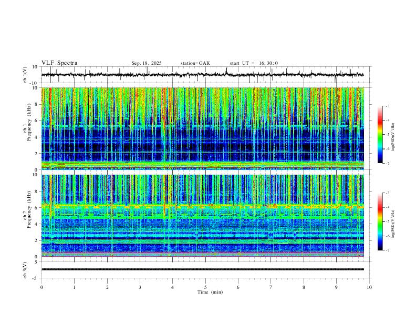This screenshot has height=322, width=416.
Task: Click the ch.1 spectrogram panel
Action: 202,128
